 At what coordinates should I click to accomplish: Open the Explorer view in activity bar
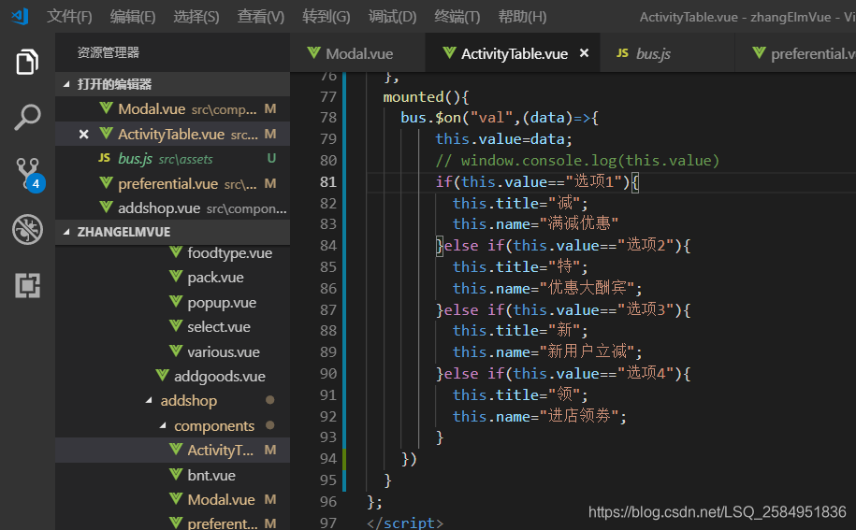[x=27, y=62]
